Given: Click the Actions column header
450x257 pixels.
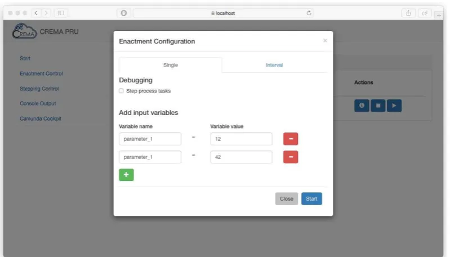Looking at the screenshot, I should (364, 82).
